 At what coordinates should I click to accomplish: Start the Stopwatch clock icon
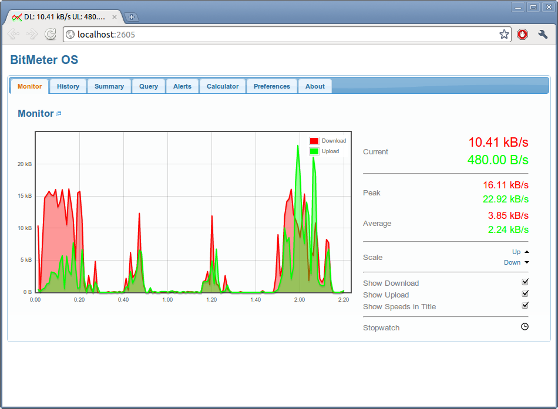click(525, 326)
